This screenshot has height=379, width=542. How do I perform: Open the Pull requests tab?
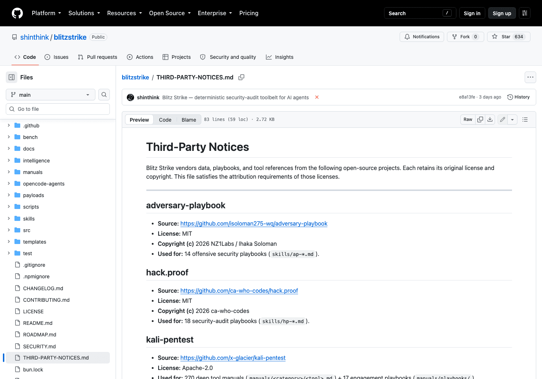tap(98, 57)
